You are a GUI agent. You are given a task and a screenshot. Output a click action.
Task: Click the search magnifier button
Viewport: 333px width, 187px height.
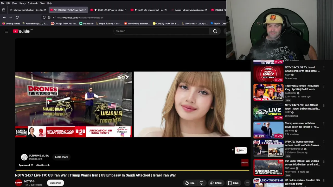tap(215, 31)
